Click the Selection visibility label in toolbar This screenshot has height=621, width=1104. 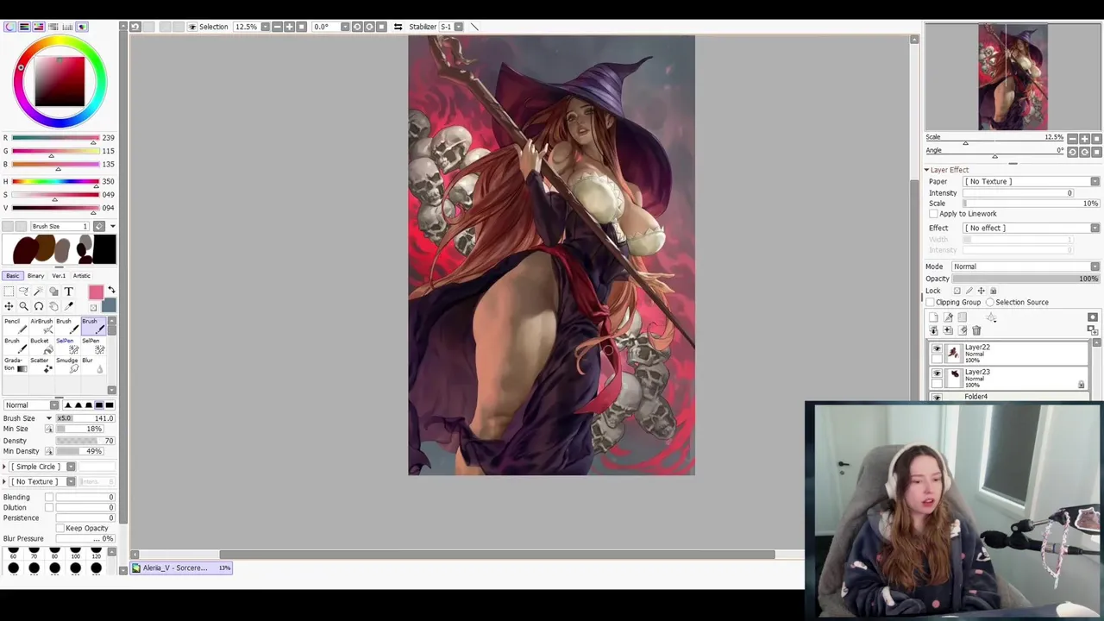coord(213,27)
